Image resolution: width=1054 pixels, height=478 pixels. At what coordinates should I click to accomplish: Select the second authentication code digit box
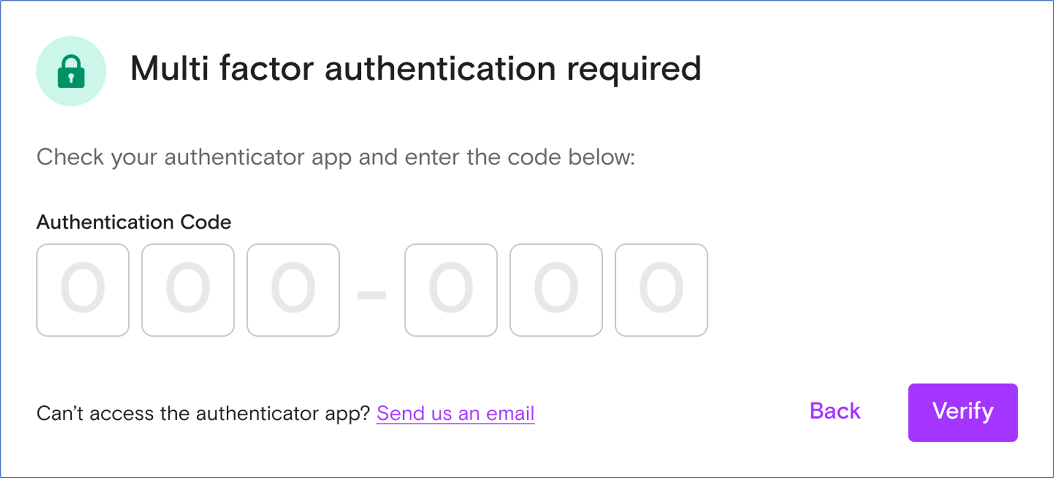tap(188, 290)
